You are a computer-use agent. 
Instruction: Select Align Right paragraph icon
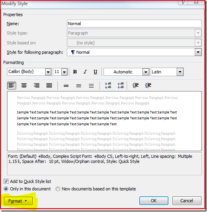(x=37, y=86)
